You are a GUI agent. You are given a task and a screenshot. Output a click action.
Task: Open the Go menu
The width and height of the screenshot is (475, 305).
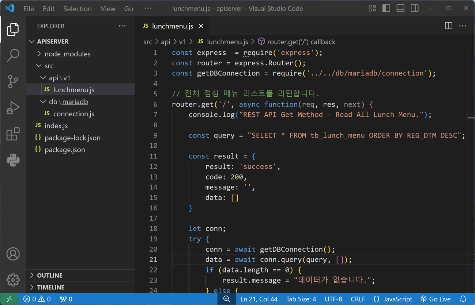(128, 8)
